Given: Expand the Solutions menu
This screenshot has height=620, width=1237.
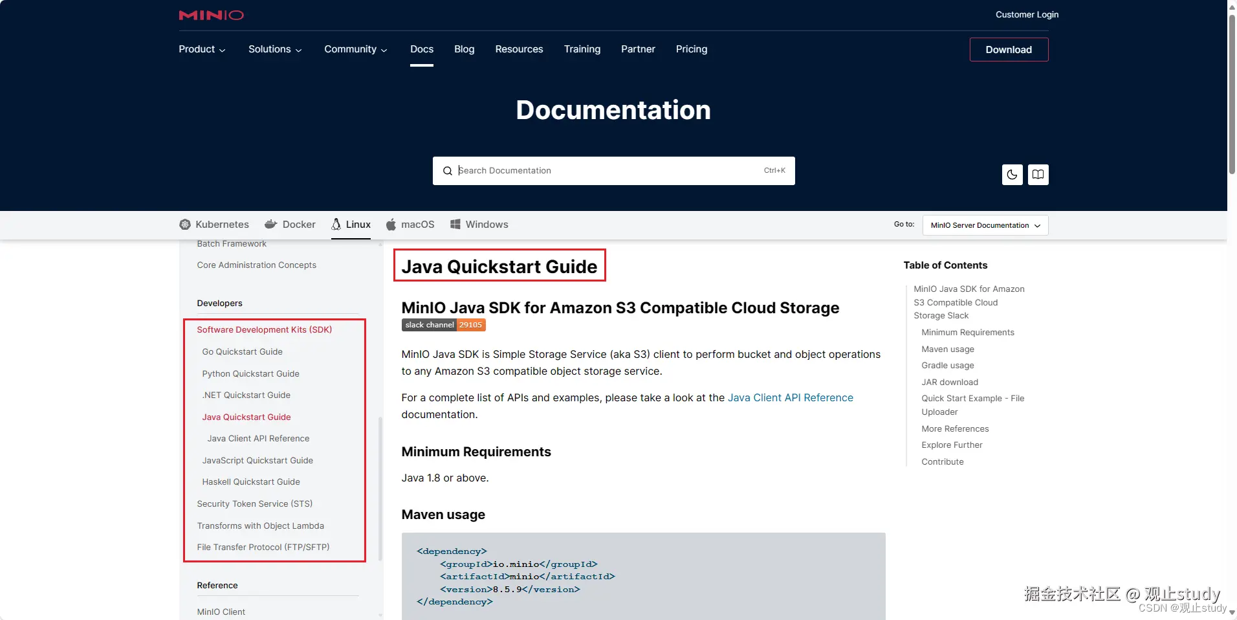Looking at the screenshot, I should (x=275, y=49).
